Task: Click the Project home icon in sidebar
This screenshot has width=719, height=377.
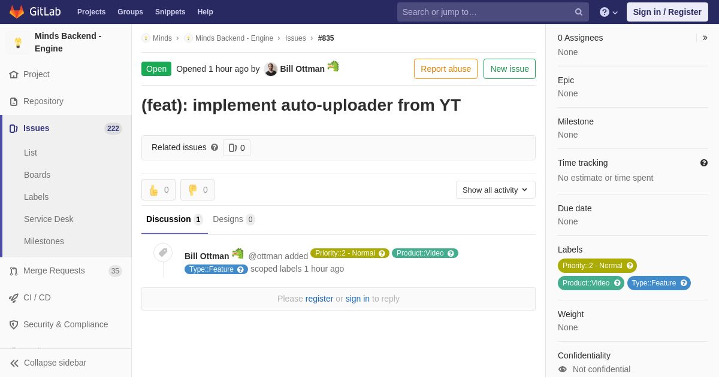Action: [14, 74]
